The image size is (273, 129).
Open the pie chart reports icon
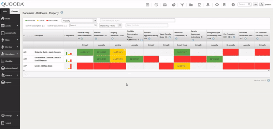pyautogui.click(x=174, y=5)
